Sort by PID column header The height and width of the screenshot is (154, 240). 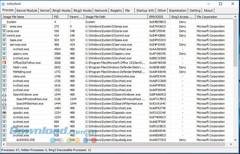60,17
